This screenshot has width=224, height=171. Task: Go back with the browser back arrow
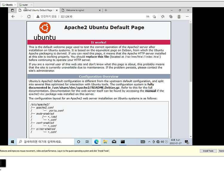[x=13, y=16]
